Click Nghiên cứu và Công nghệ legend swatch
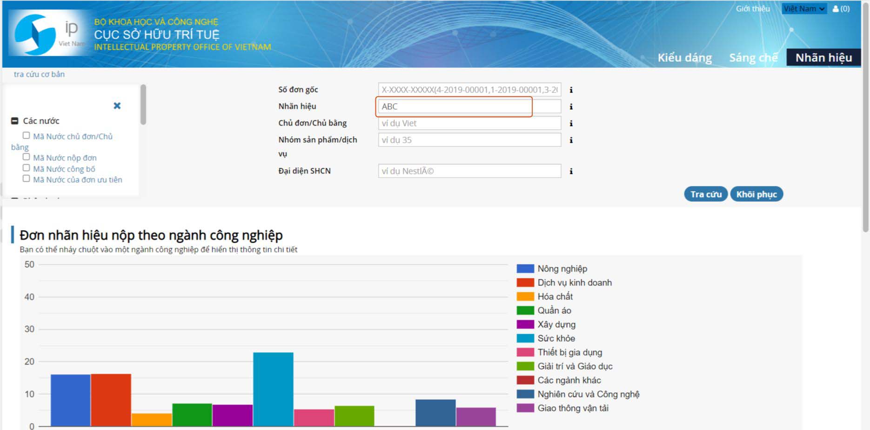The image size is (870, 430). coord(525,394)
